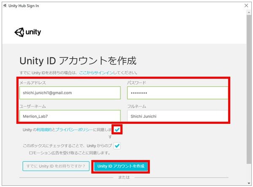
Task: Open the 利用規約 terms of service link
Action: coord(44,130)
